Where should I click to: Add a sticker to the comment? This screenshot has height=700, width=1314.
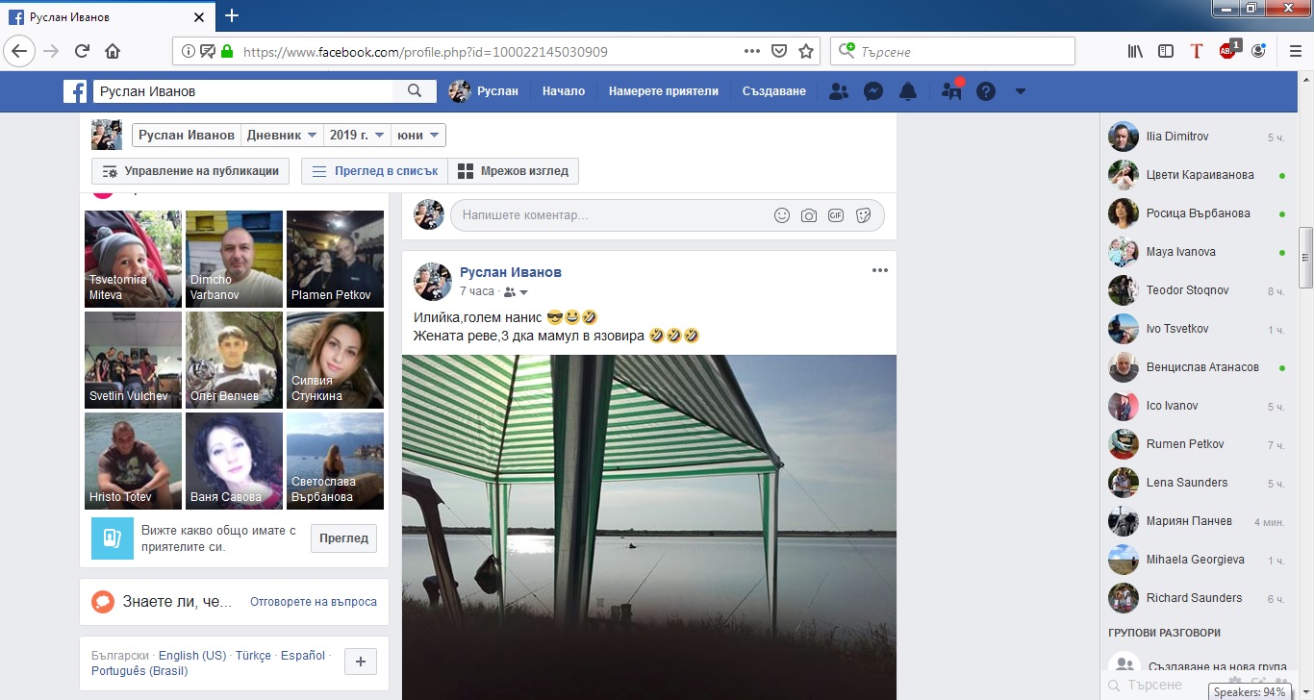click(x=863, y=215)
